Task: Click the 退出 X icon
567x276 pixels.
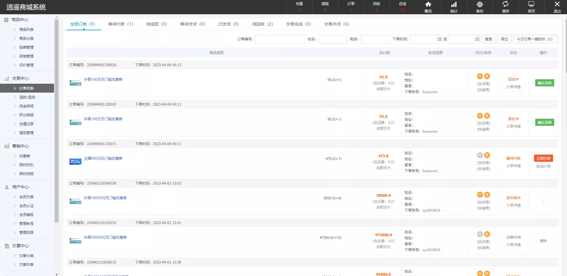Action: (x=557, y=4)
